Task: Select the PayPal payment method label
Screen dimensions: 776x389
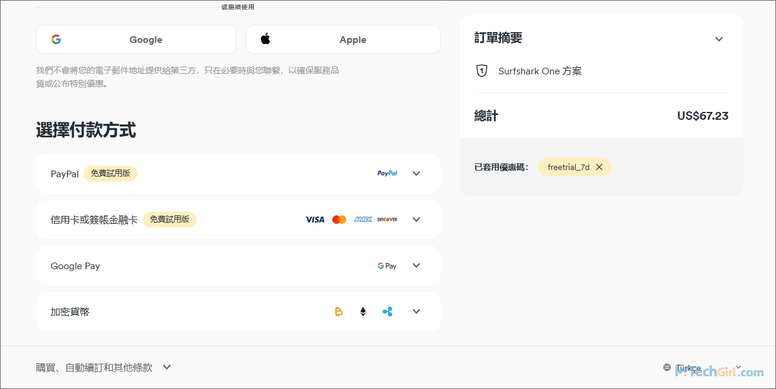Action: [65, 174]
